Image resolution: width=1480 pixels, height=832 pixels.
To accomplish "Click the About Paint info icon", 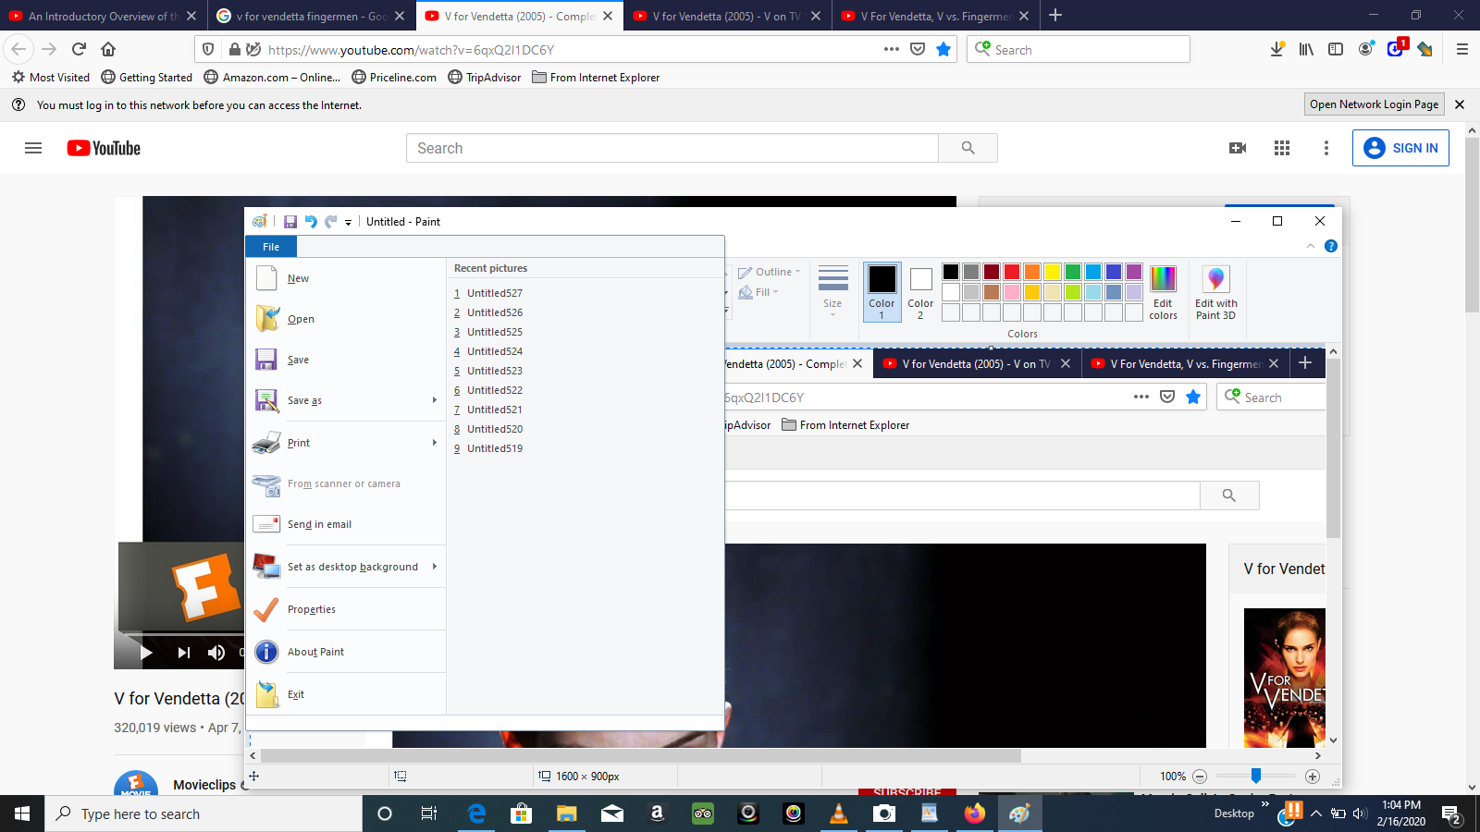I will point(266,652).
